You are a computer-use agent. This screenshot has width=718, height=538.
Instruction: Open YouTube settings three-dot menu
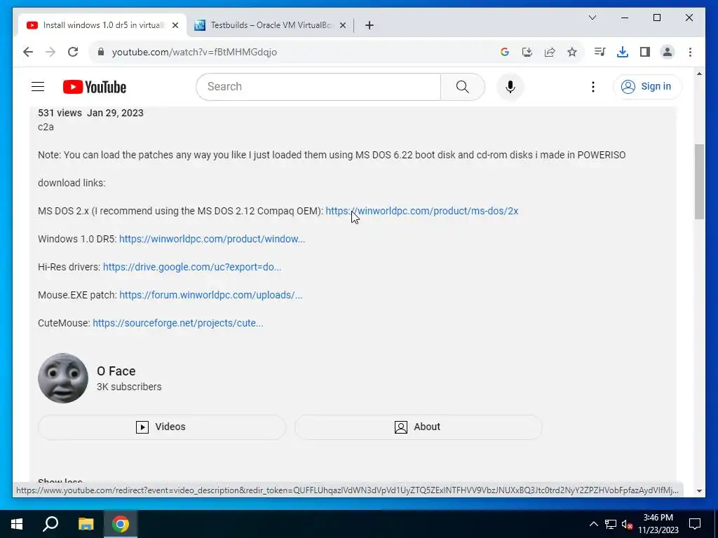point(593,86)
